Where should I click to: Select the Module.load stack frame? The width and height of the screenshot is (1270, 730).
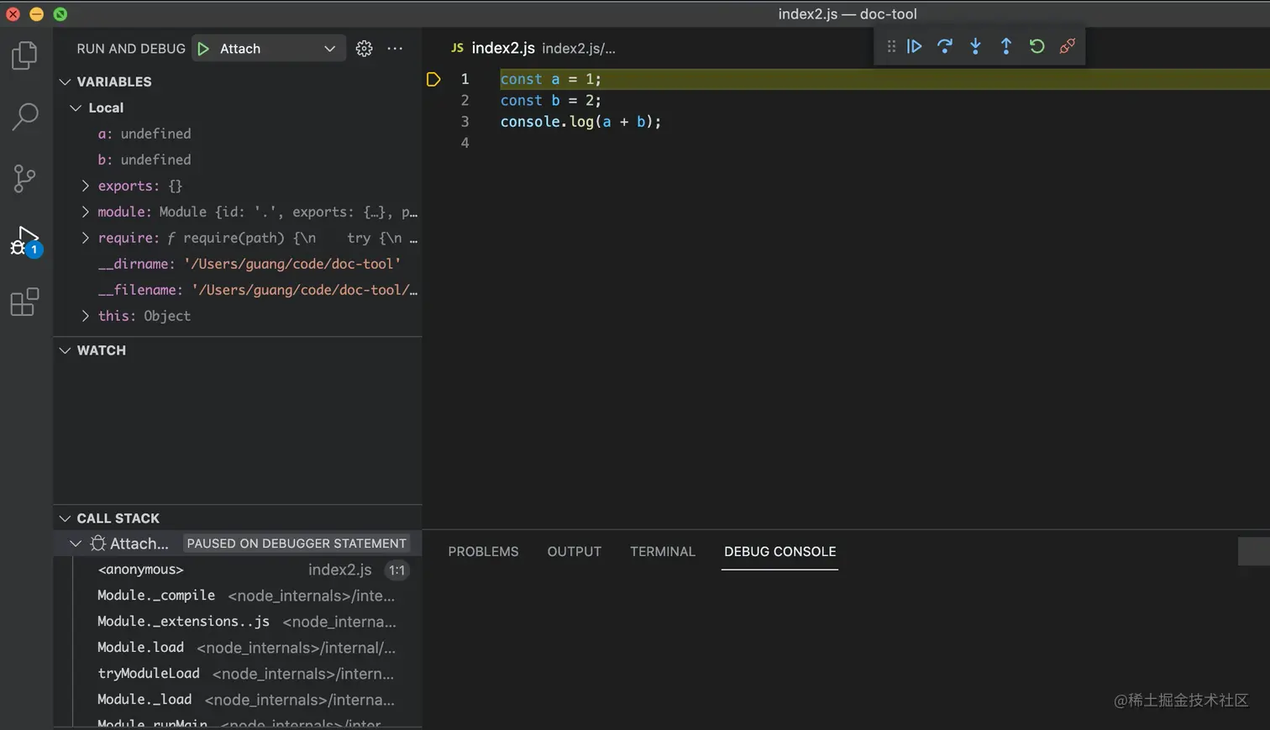[x=238, y=648]
